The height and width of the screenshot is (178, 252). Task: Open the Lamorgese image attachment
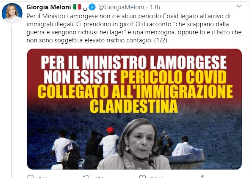(134, 109)
